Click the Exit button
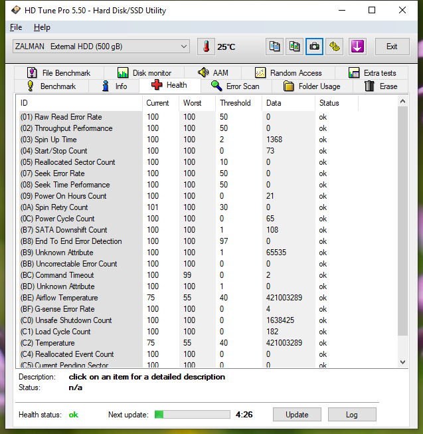This screenshot has width=423, height=434. 392,47
